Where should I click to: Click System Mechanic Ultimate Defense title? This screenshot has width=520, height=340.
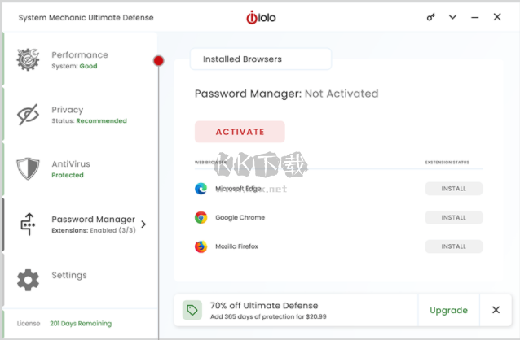pos(86,18)
